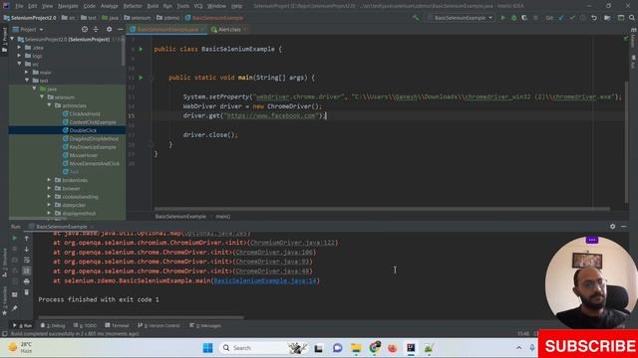Click the weather widget showing Haze

point(20,347)
